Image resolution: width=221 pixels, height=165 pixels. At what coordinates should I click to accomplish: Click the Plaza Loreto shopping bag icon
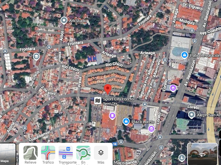click(126, 121)
